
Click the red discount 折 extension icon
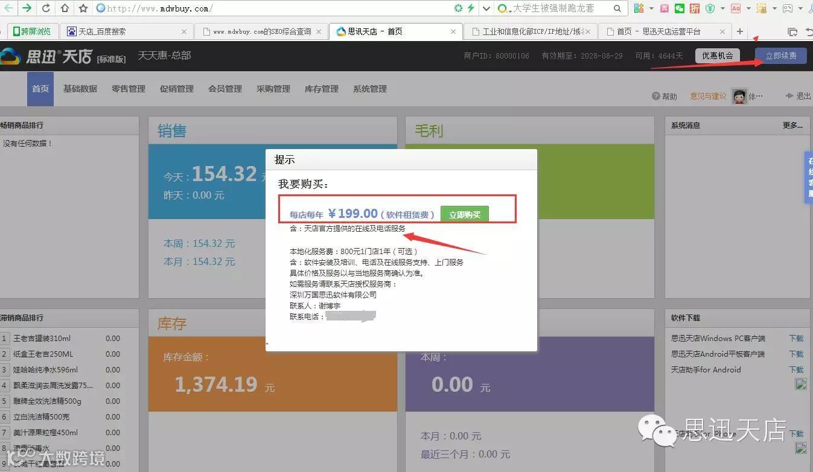[695, 8]
